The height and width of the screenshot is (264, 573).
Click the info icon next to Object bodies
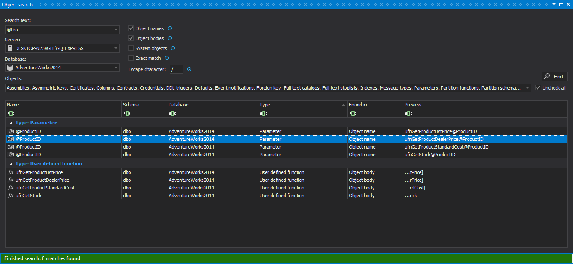click(170, 38)
